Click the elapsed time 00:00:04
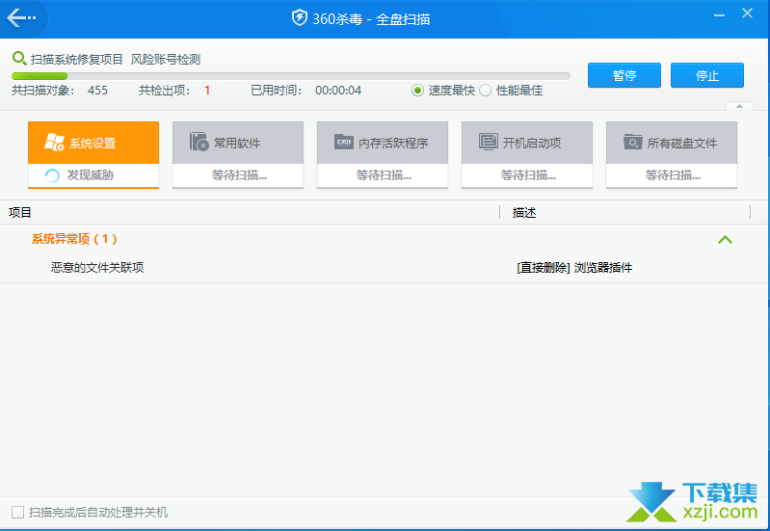Viewport: 770px width, 531px height. (338, 91)
